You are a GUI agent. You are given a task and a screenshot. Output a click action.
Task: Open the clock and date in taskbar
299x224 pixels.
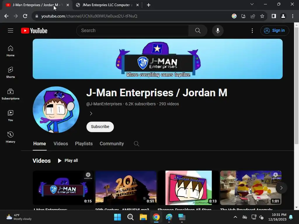[x=277, y=217]
